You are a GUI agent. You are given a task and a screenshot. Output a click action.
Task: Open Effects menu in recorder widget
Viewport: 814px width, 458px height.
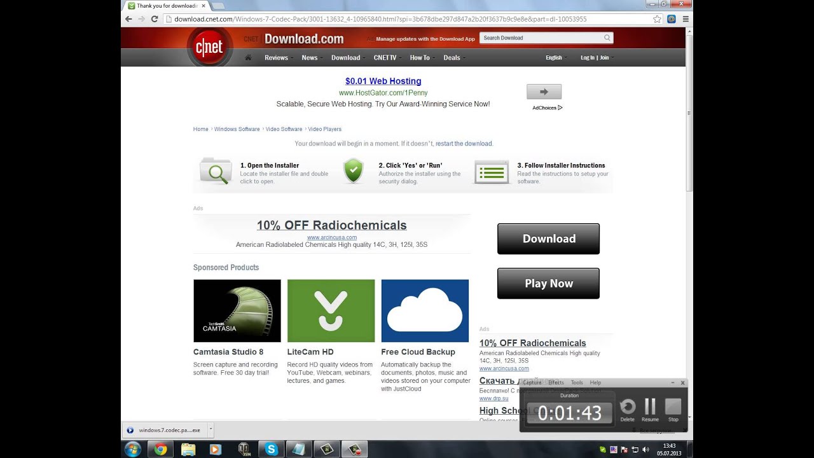click(556, 382)
